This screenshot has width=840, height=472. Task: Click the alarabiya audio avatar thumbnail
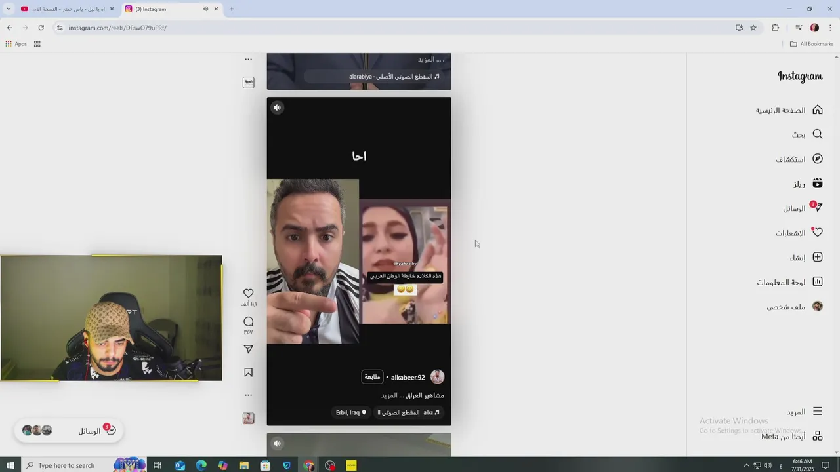point(248,82)
